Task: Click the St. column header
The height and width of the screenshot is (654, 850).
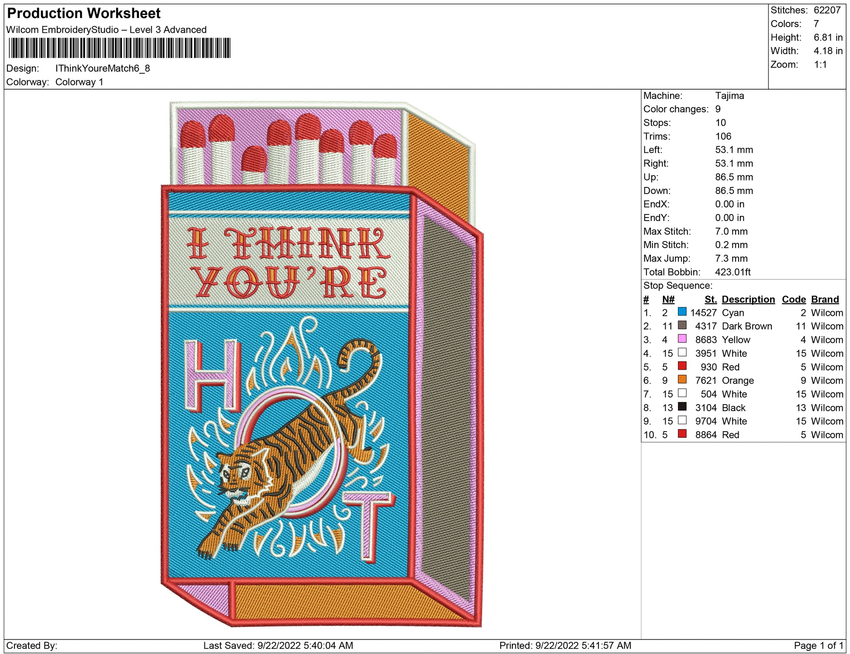Action: click(x=710, y=299)
